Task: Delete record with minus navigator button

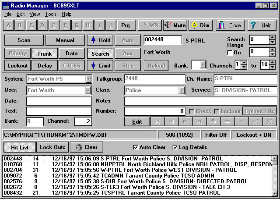Action: coord(227,122)
